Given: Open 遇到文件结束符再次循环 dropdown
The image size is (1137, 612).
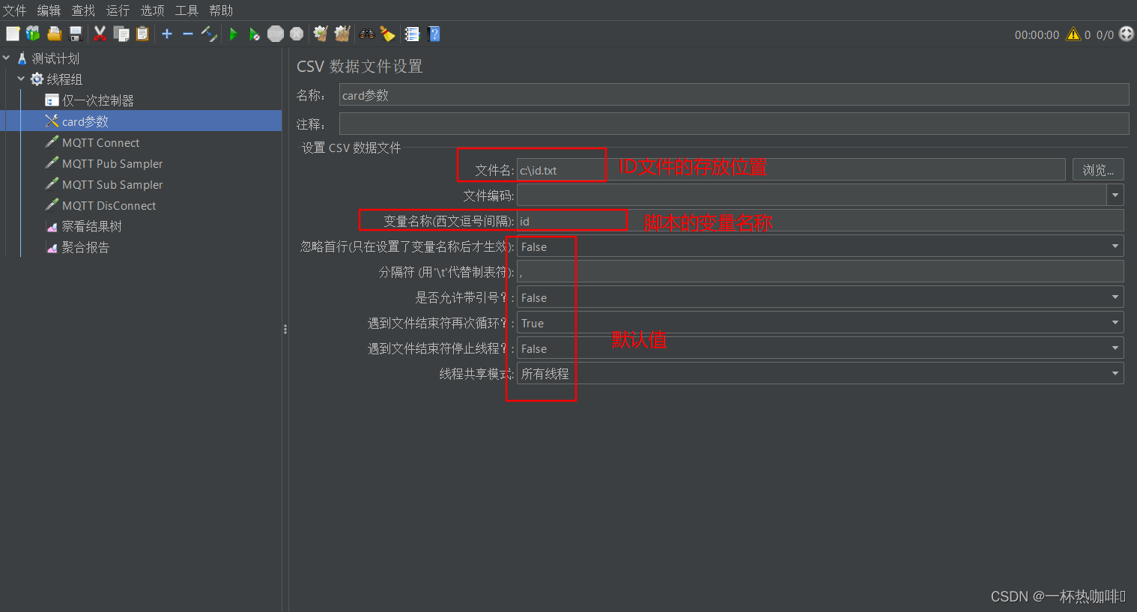Looking at the screenshot, I should tap(1115, 322).
